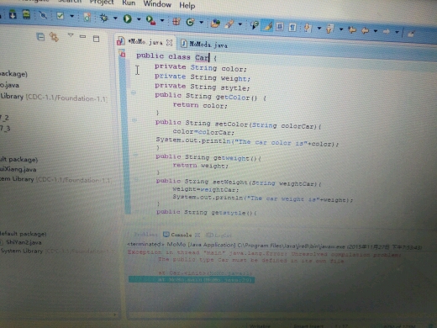Toggle Mark Occurrences highlighter

[267, 26]
